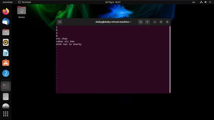This screenshot has height=120, width=214.
Task: Click line 'A' in the terminal
Action: [57, 33]
